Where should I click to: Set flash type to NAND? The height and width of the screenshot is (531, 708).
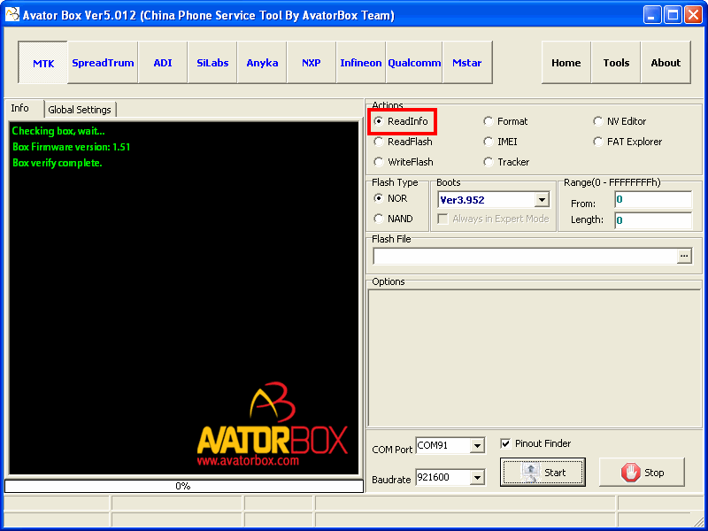tap(393, 219)
